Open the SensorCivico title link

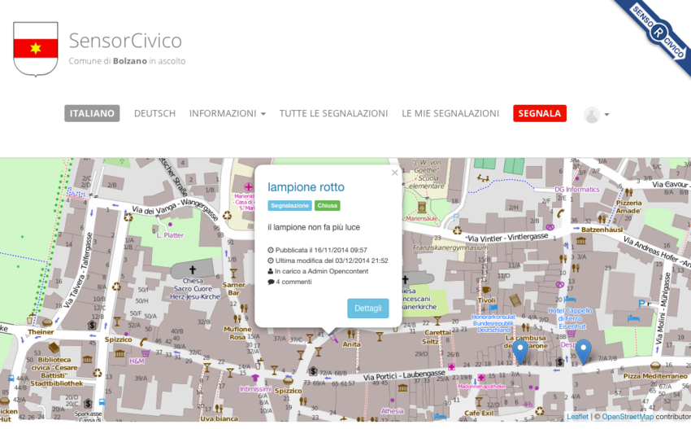coord(125,41)
